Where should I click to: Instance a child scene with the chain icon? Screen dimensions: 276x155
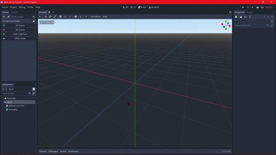point(9,17)
